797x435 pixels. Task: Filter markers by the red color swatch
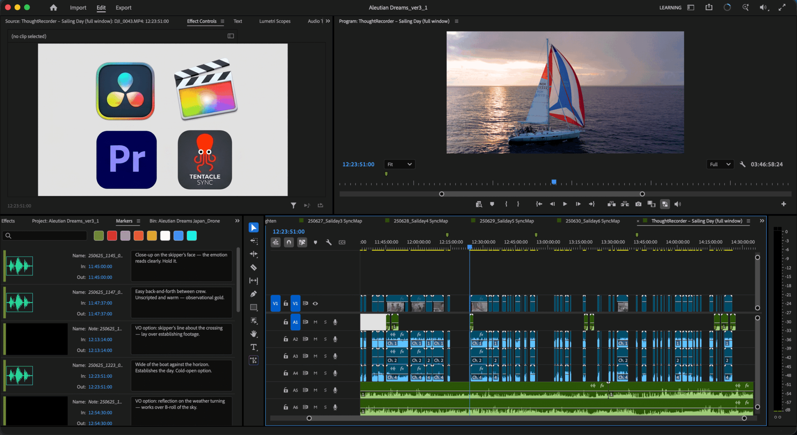click(112, 236)
